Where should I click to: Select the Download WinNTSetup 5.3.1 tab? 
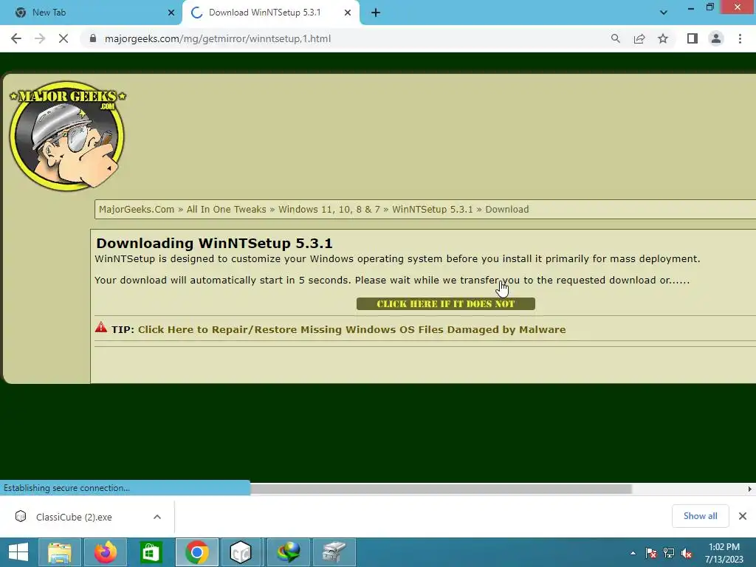[271, 13]
